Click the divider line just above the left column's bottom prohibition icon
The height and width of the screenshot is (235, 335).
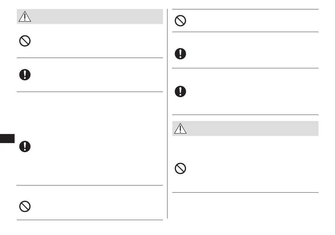click(x=90, y=185)
